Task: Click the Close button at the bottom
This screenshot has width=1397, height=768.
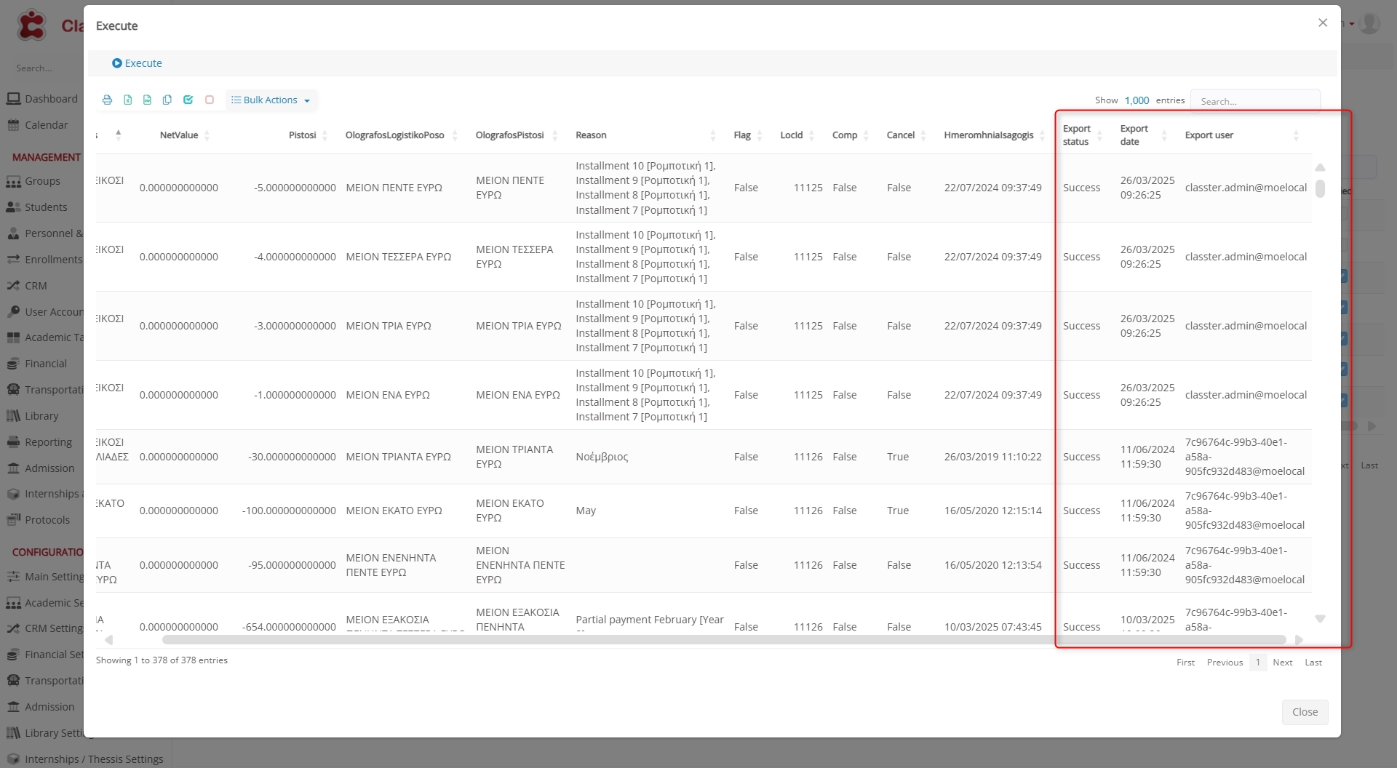Action: [x=1305, y=712]
